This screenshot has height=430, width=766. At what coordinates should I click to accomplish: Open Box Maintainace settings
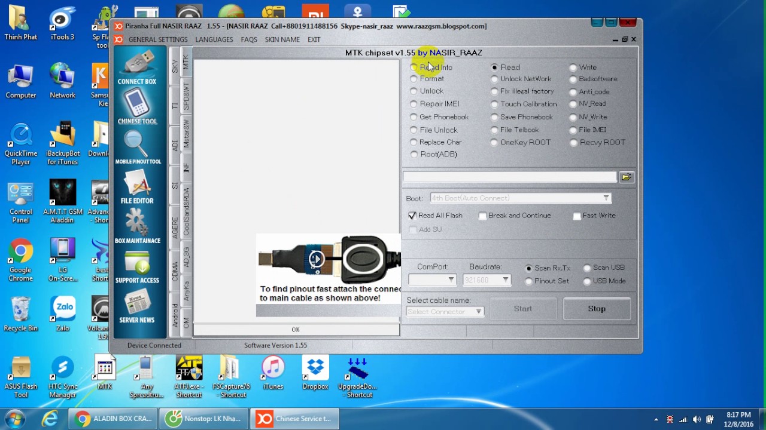coord(137,226)
